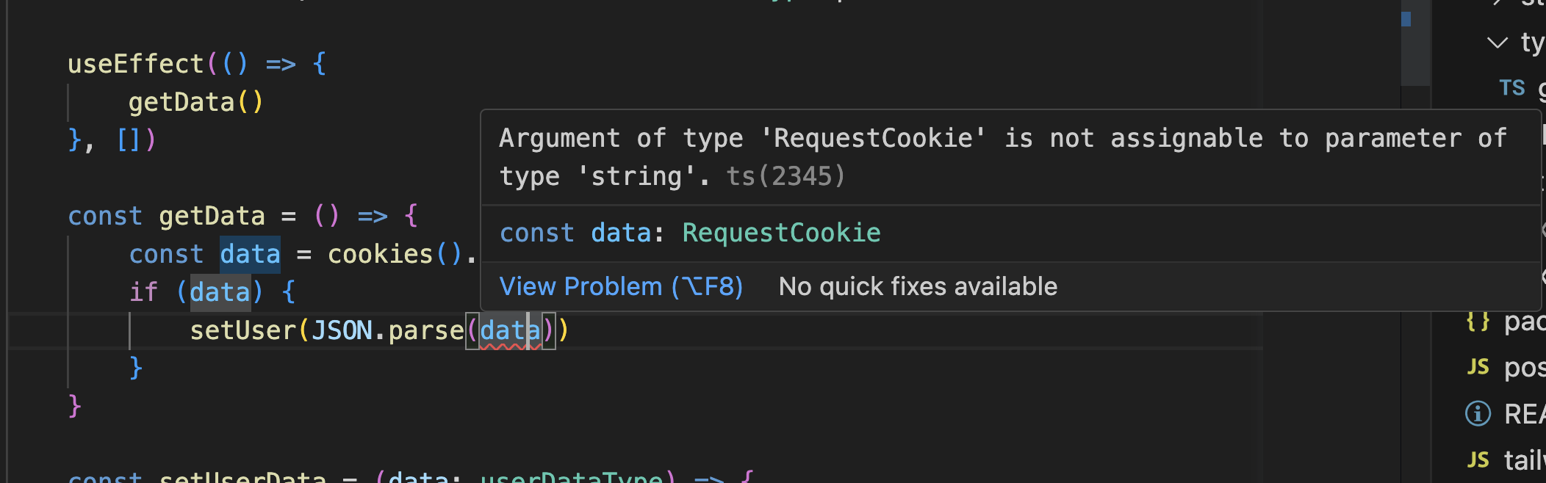
Task: Click the info icon next to the README file
Action: 1477,413
